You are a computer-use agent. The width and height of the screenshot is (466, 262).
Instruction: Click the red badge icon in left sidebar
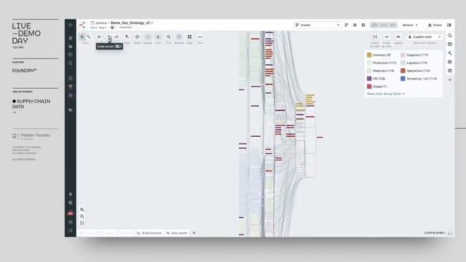pos(71,213)
